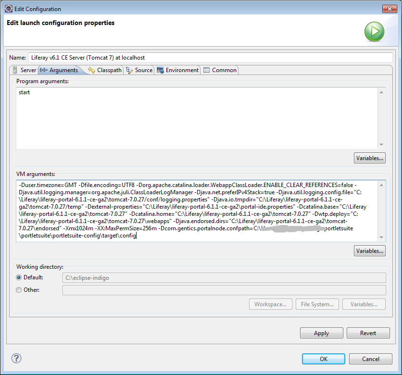Click the '-Xmx1024m' text in VM arguments
The width and height of the screenshot is (402, 375).
click(78, 228)
